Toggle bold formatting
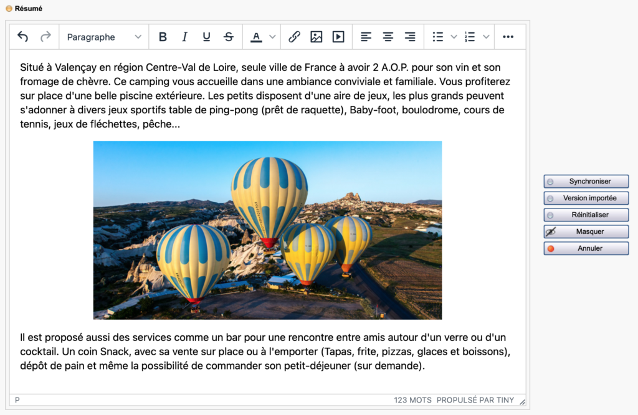 tap(163, 37)
